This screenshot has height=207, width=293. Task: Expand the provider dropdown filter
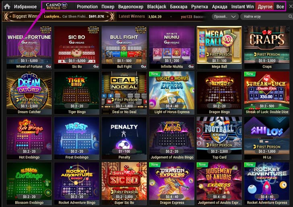[225, 16]
